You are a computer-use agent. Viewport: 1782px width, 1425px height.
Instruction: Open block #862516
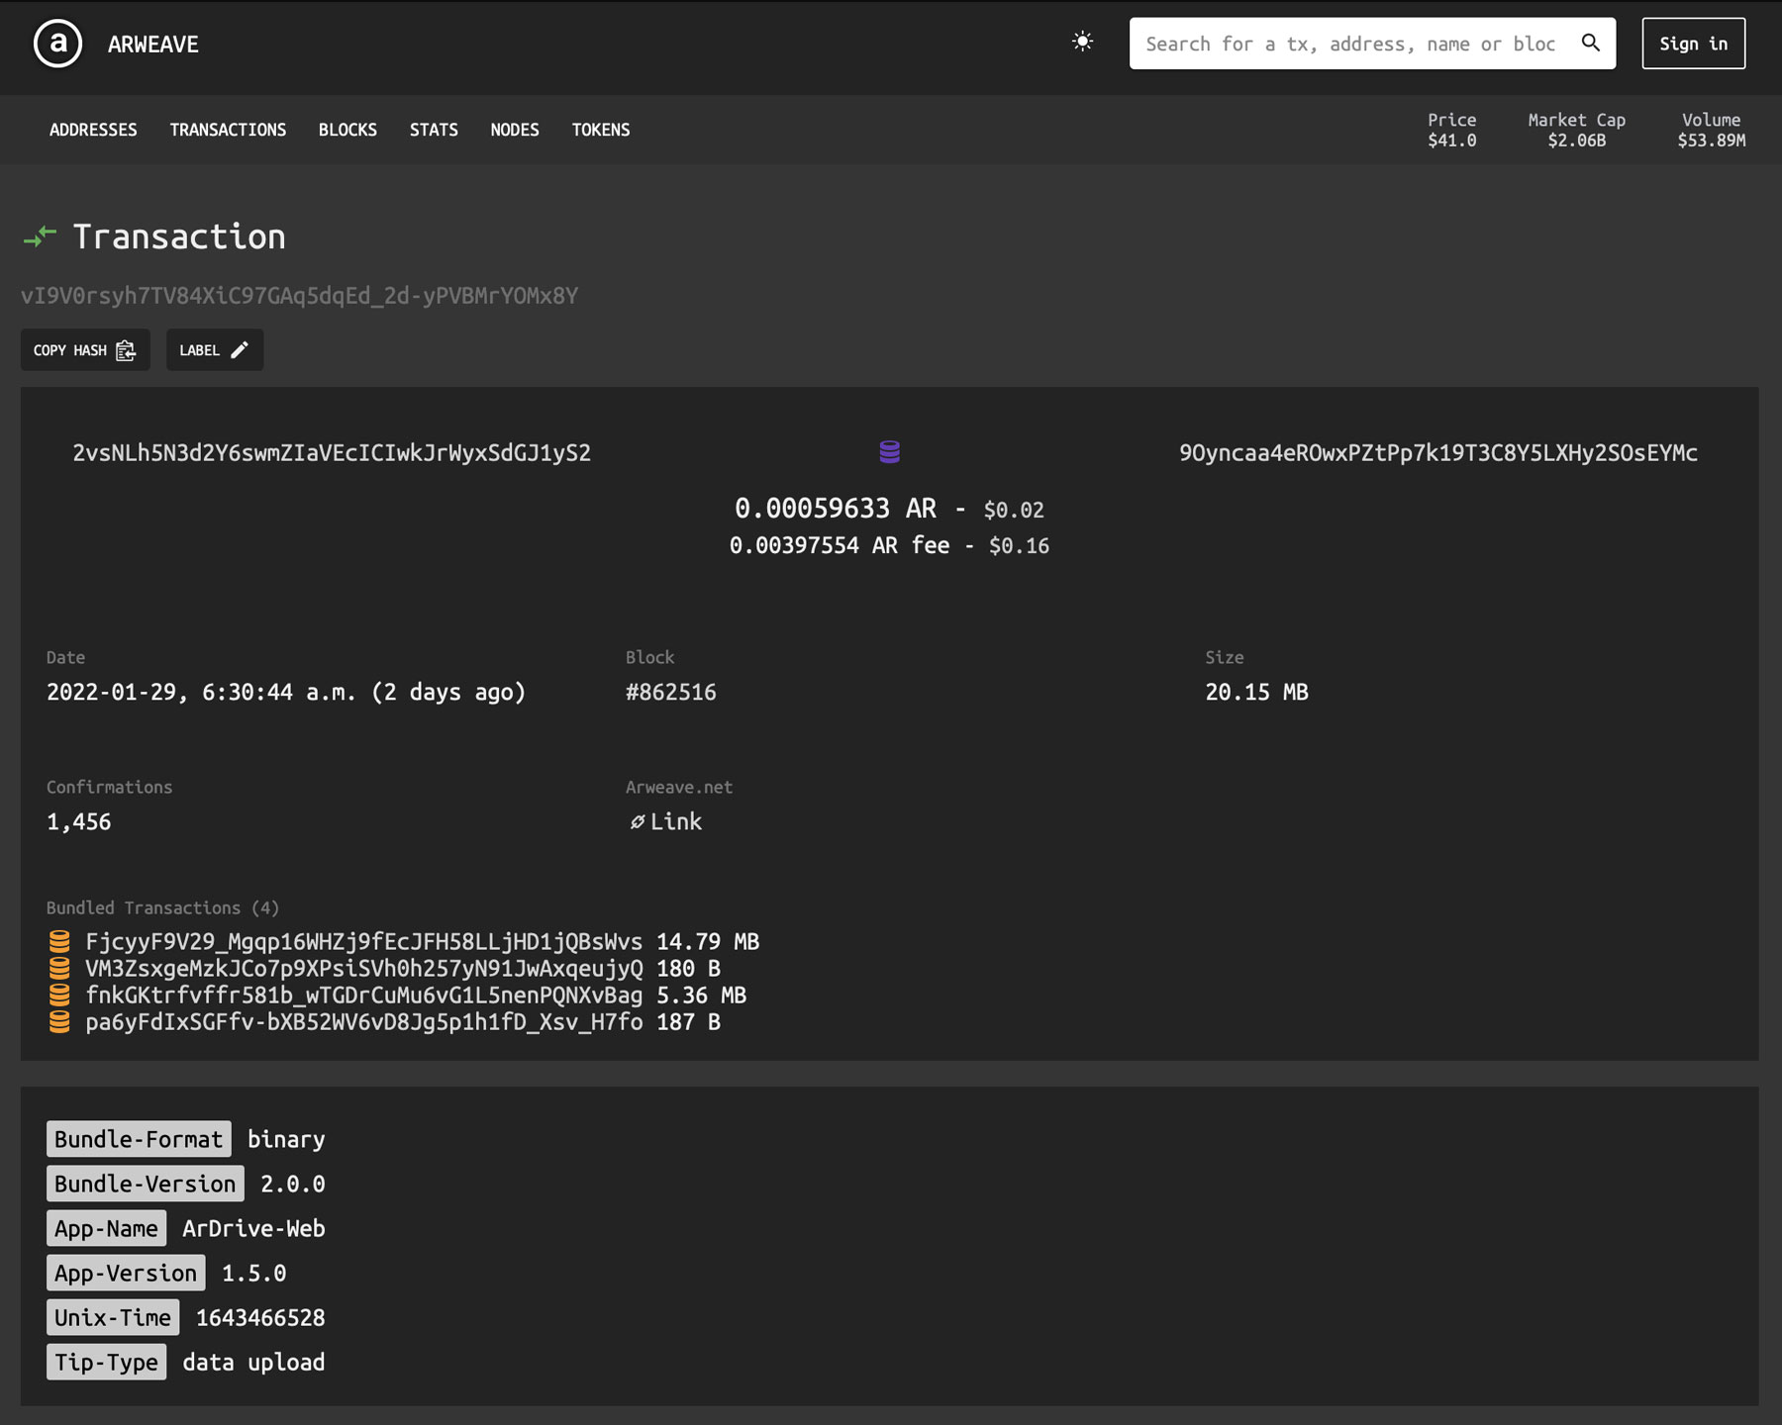670,692
